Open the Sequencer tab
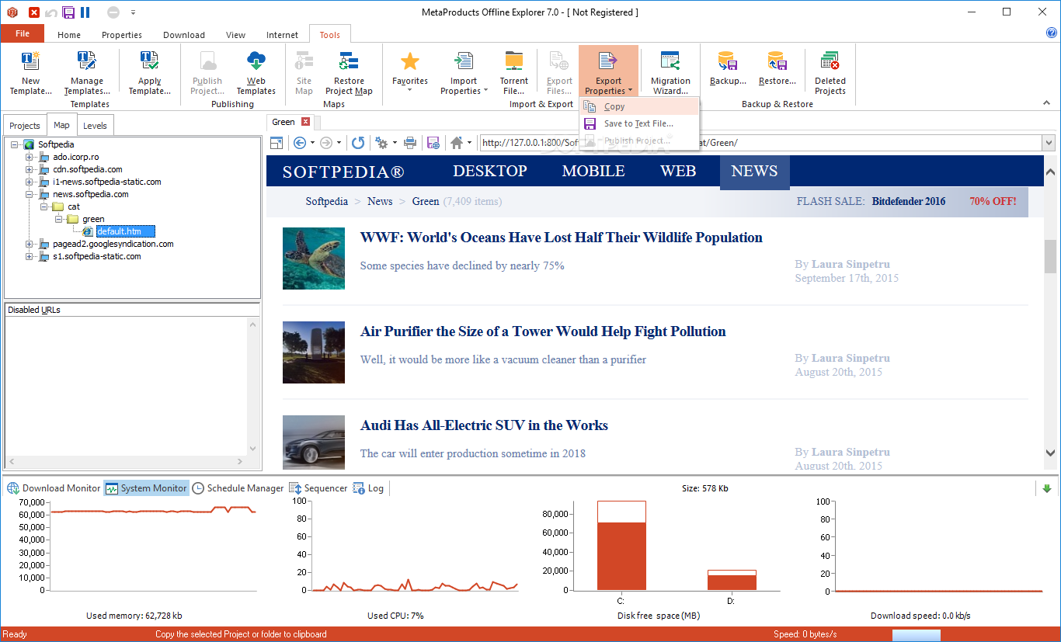Viewport: 1061px width, 642px height. pyautogui.click(x=318, y=488)
